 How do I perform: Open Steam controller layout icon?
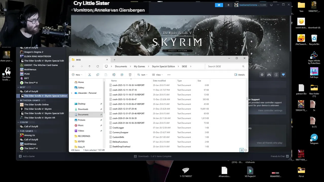[x=269, y=75]
